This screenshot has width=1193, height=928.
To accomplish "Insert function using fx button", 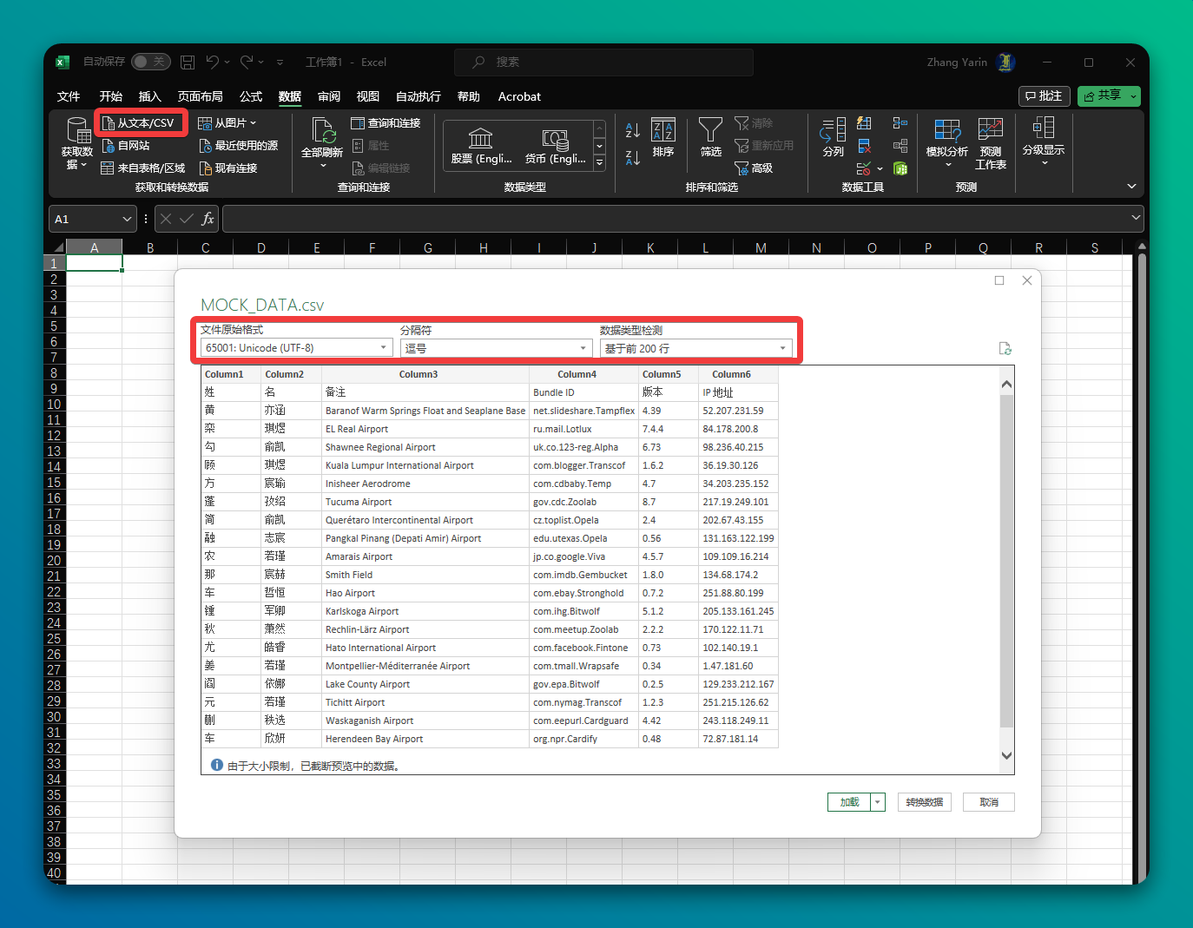I will tap(208, 219).
